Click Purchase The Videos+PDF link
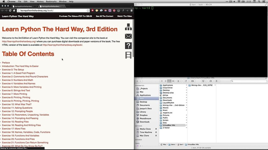Screen dimensions: 268x150 75,16
